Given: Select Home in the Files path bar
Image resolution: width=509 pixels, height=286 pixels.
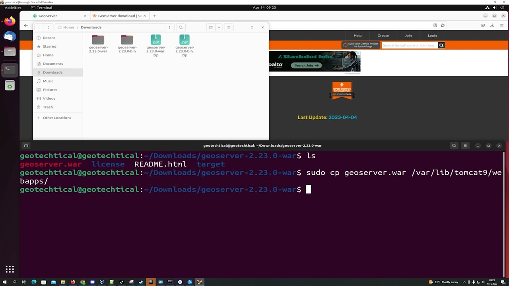Looking at the screenshot, I should pos(66,27).
